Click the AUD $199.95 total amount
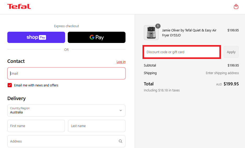The image size is (245, 148). pos(227,84)
